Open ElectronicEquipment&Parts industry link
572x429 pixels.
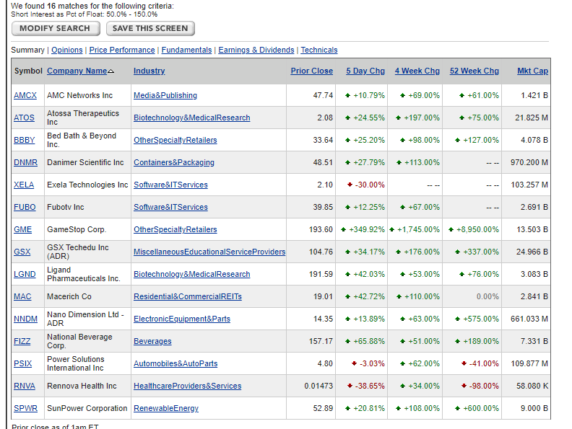[182, 319]
